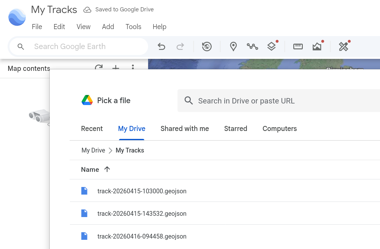Open the File menu

(x=37, y=27)
